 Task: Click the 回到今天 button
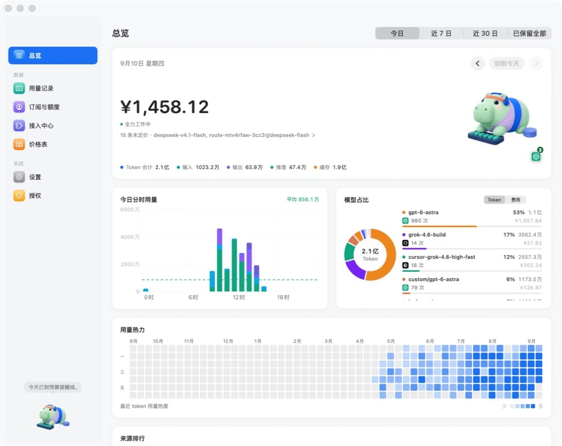(507, 63)
